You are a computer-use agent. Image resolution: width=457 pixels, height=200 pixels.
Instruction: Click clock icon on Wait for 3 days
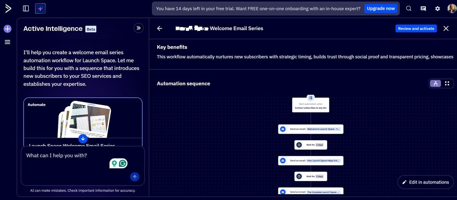coord(299,176)
